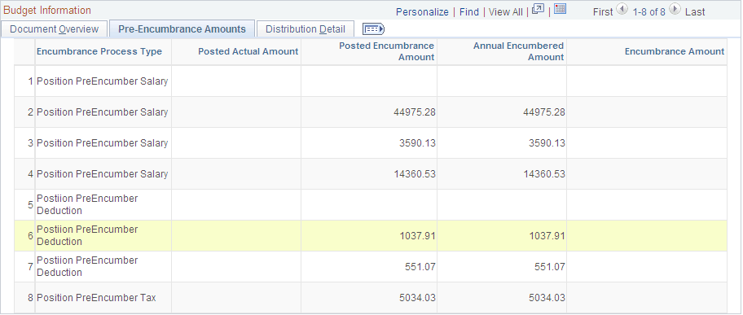Viewport: 743px width, 315px height.
Task: Sort by Annual Encumbered Amount column header
Action: (x=518, y=51)
